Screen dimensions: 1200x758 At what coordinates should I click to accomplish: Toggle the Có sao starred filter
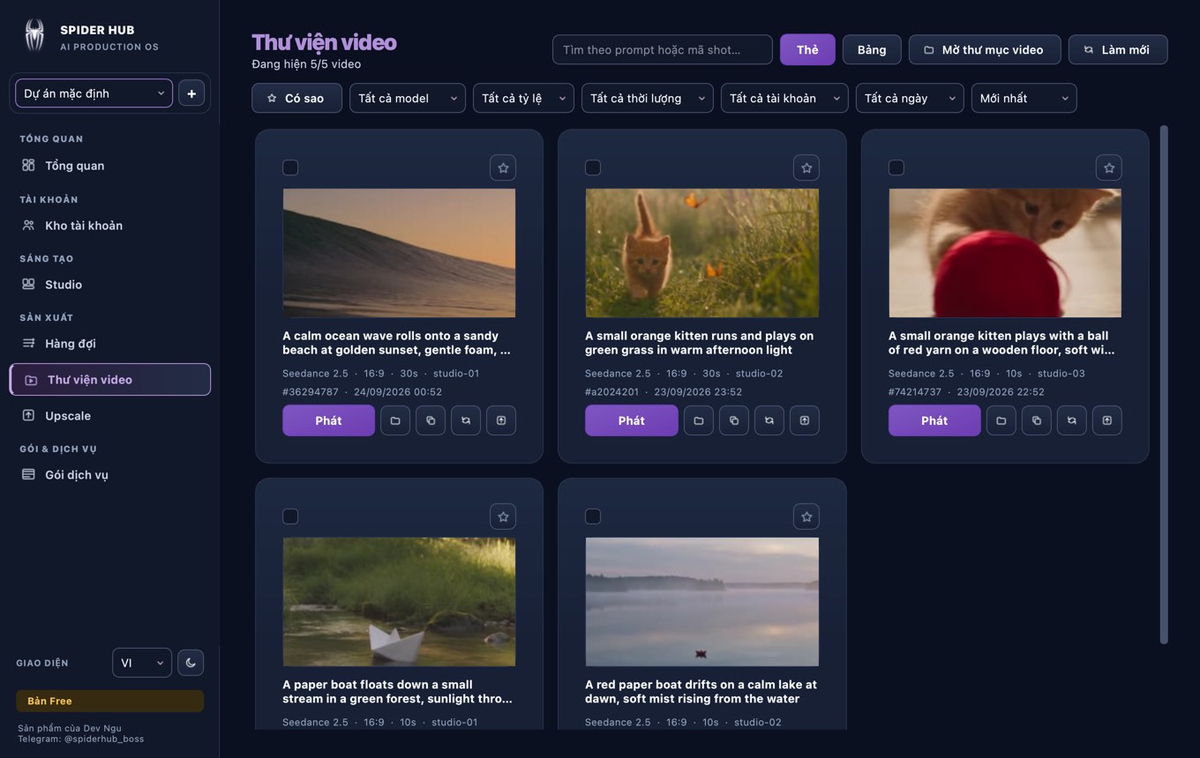click(x=296, y=99)
